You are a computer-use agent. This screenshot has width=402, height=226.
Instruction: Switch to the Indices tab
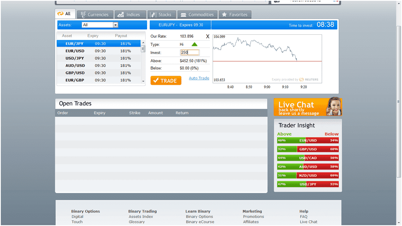[129, 15]
